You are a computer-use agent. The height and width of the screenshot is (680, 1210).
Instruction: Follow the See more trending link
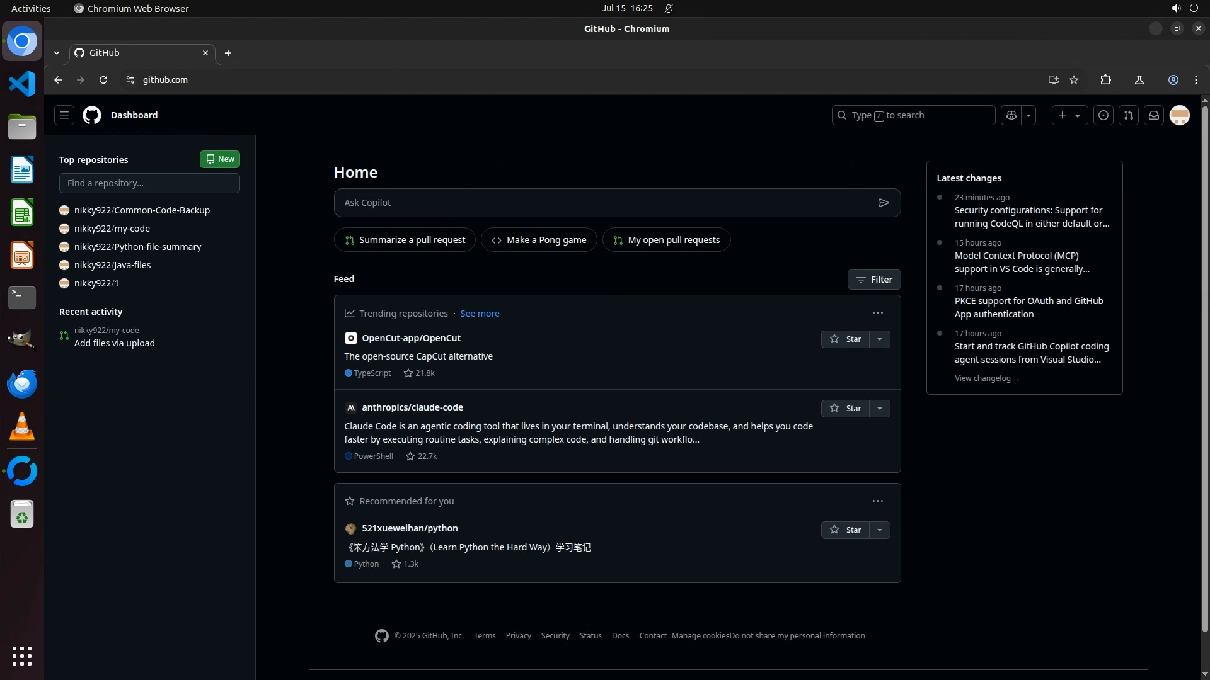pyautogui.click(x=480, y=314)
